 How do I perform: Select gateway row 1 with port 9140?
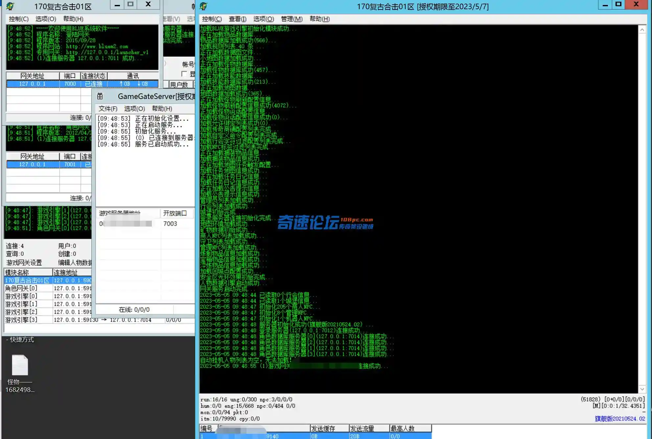coord(315,436)
